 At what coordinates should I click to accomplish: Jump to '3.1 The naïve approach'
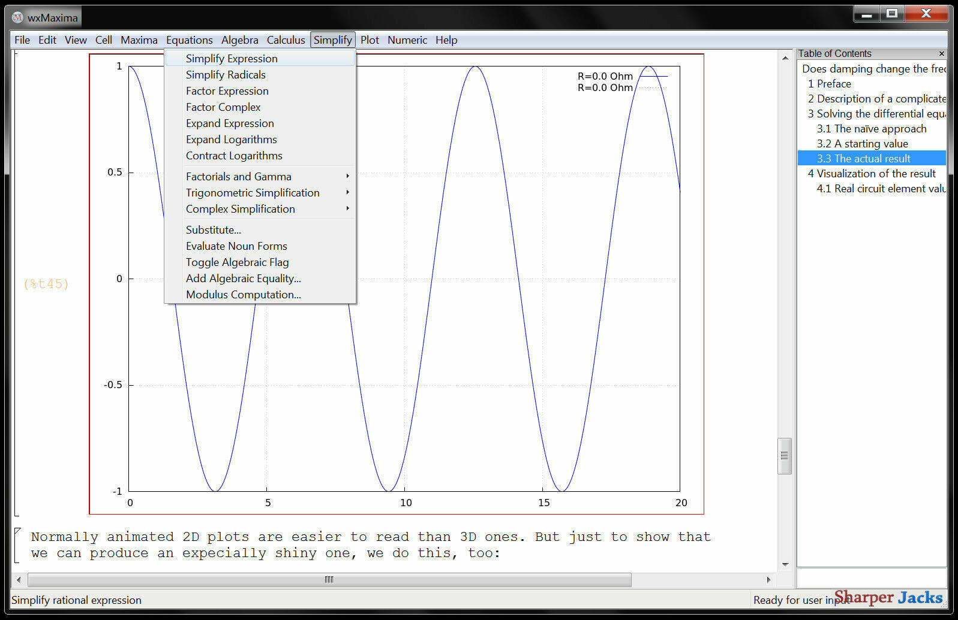click(872, 129)
